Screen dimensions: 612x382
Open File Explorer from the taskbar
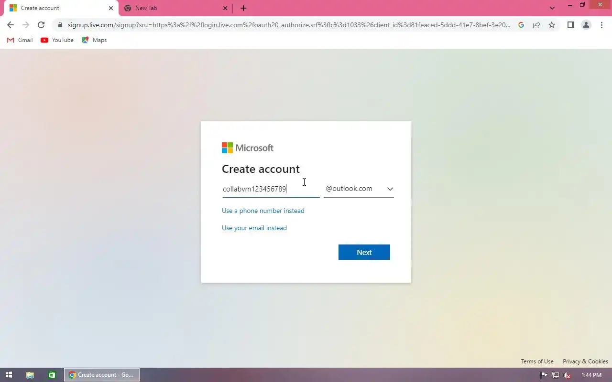click(x=30, y=375)
